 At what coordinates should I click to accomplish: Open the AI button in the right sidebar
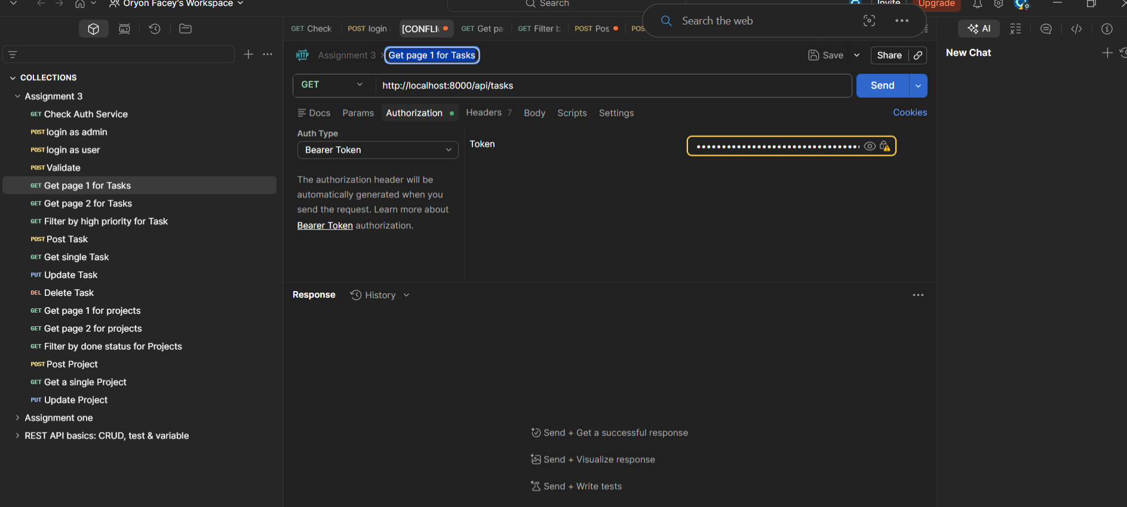pyautogui.click(x=979, y=29)
